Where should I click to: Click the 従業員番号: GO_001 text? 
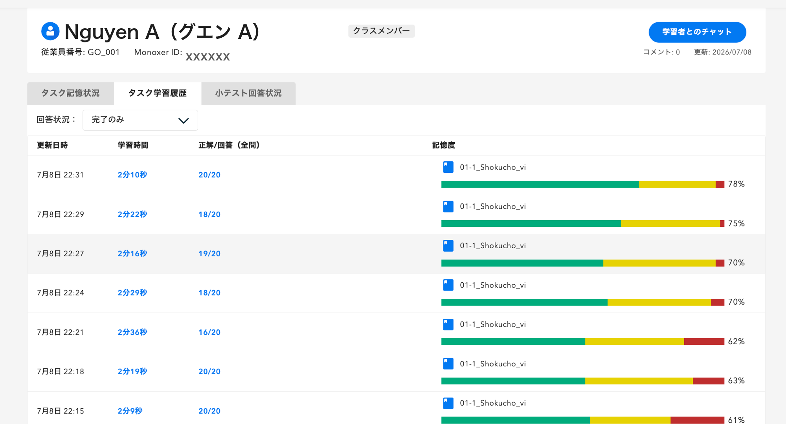point(80,52)
